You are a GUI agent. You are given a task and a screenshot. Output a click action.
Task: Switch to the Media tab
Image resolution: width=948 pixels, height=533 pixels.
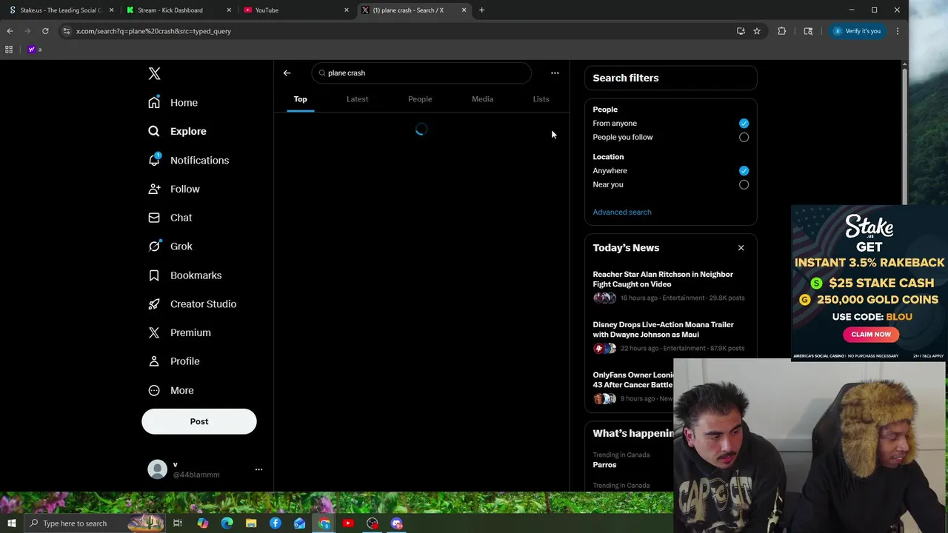point(482,99)
